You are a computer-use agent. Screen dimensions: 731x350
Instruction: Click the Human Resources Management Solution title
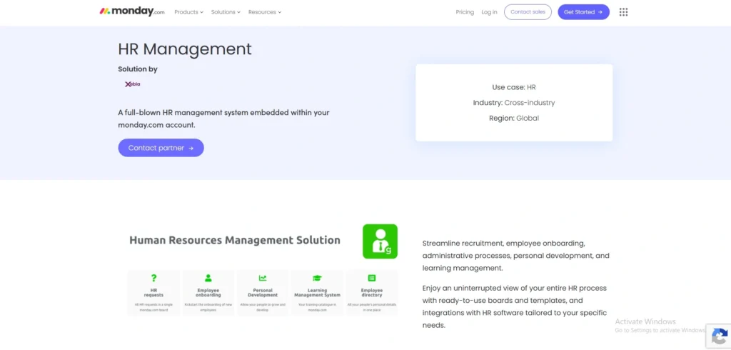pyautogui.click(x=235, y=240)
